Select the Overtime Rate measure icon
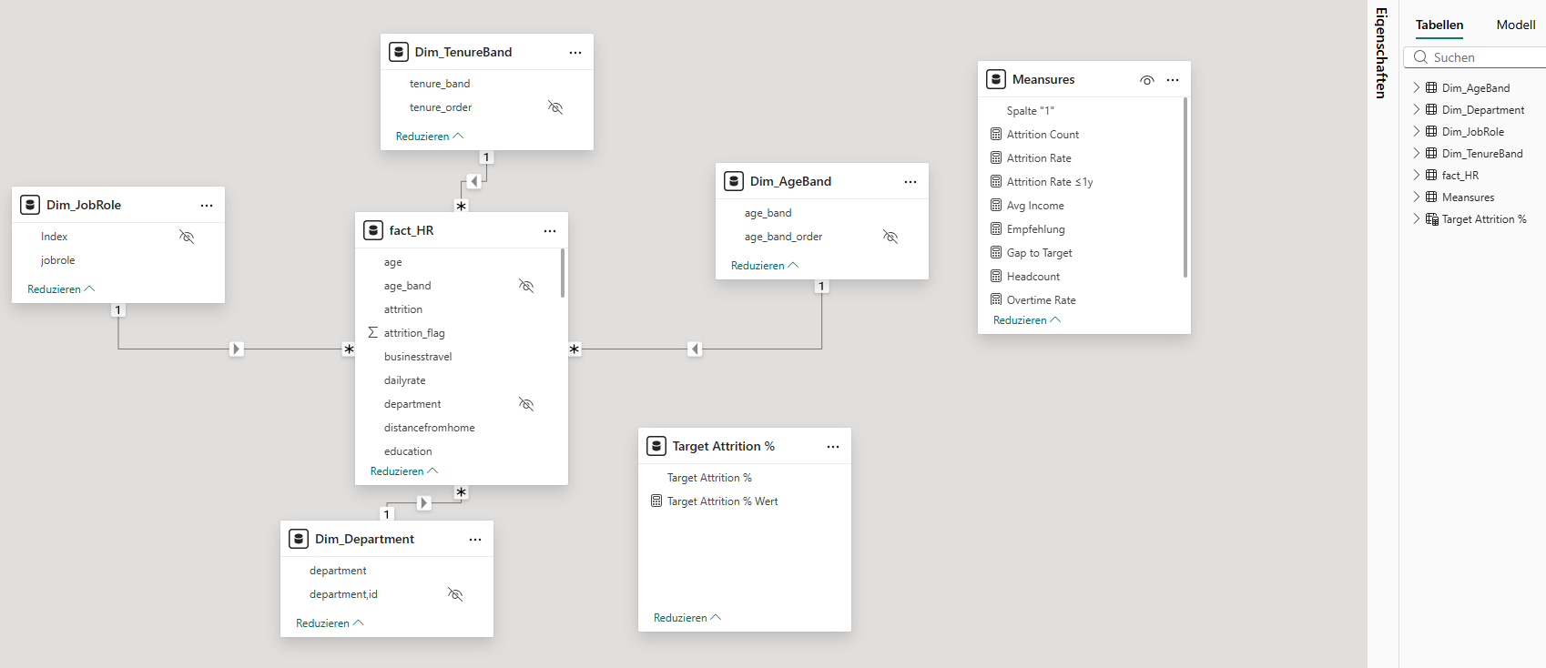This screenshot has width=1546, height=668. click(x=996, y=300)
